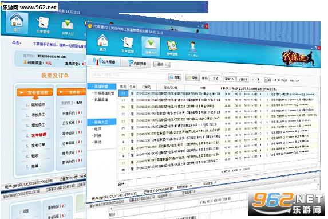Click red 发单管理 step four link
This screenshot has height=219, width=328.
coord(38,135)
